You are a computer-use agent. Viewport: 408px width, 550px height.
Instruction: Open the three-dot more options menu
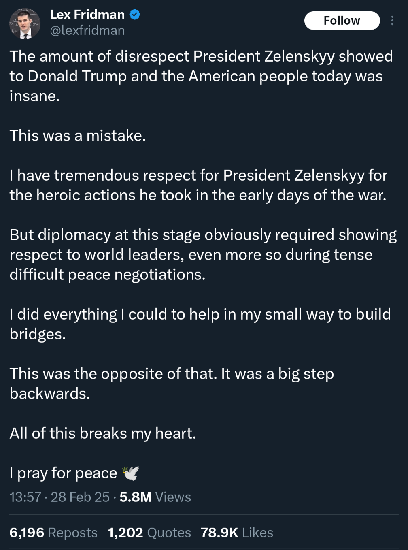392,21
